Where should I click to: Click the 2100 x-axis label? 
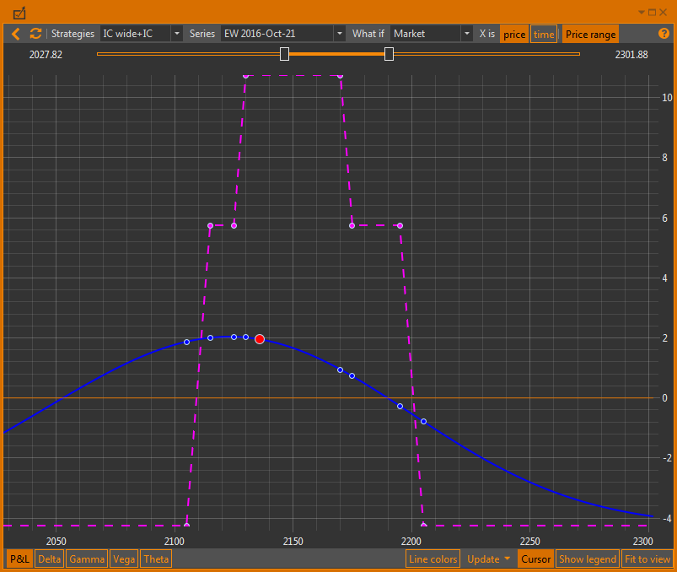click(x=175, y=542)
